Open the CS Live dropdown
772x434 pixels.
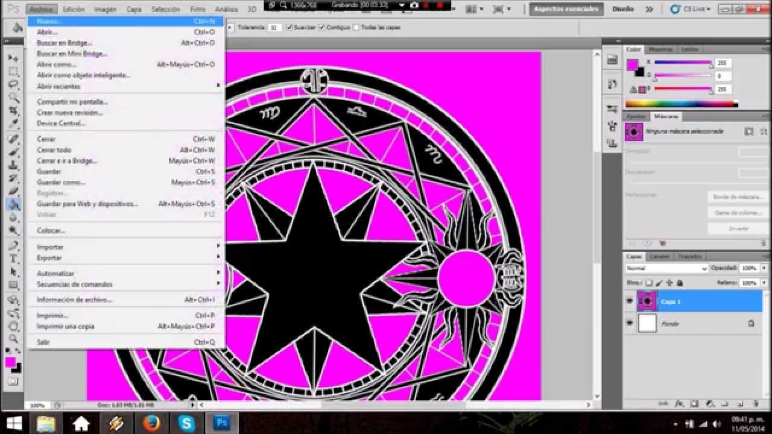(x=691, y=9)
